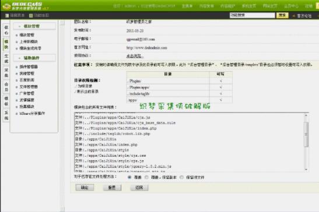Switch to the 会员 vertical tab
Image resolution: width=319 pixels, height=212 pixels.
[x=6, y=87]
